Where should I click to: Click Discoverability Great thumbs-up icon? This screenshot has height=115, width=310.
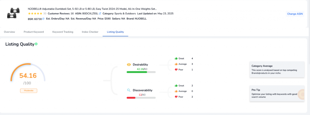176,86
